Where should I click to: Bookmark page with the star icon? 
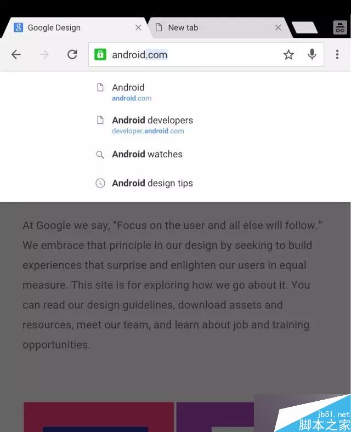pos(288,54)
